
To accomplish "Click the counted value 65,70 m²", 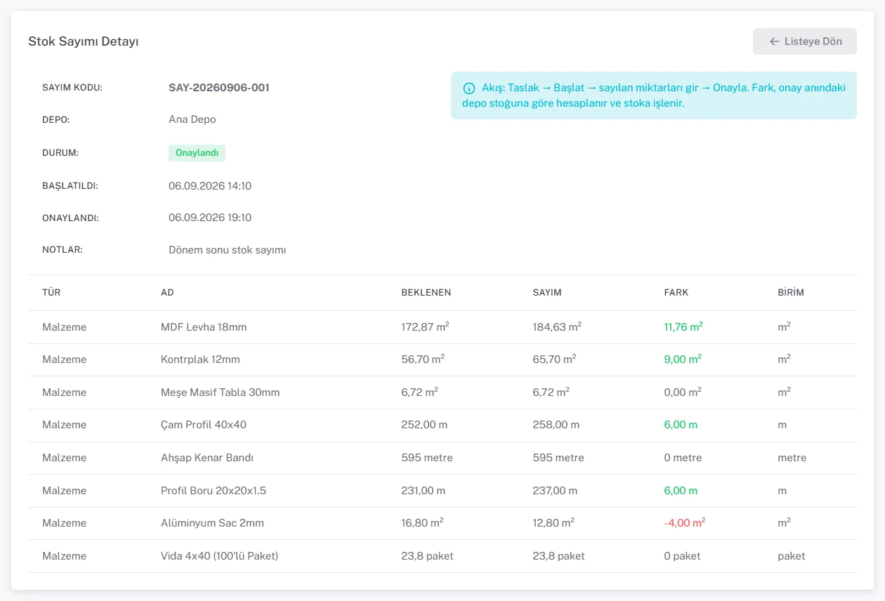I will tap(555, 359).
